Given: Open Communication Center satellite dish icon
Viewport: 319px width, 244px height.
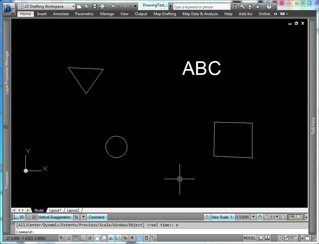Looking at the screenshot, I should point(250,6).
